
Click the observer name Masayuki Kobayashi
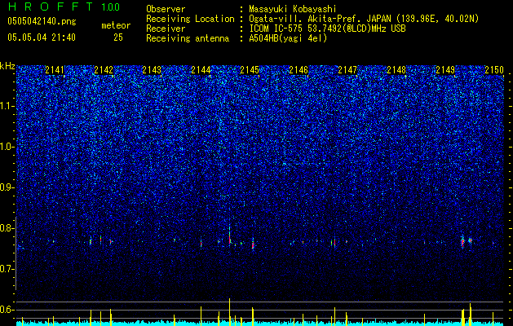[x=292, y=9]
